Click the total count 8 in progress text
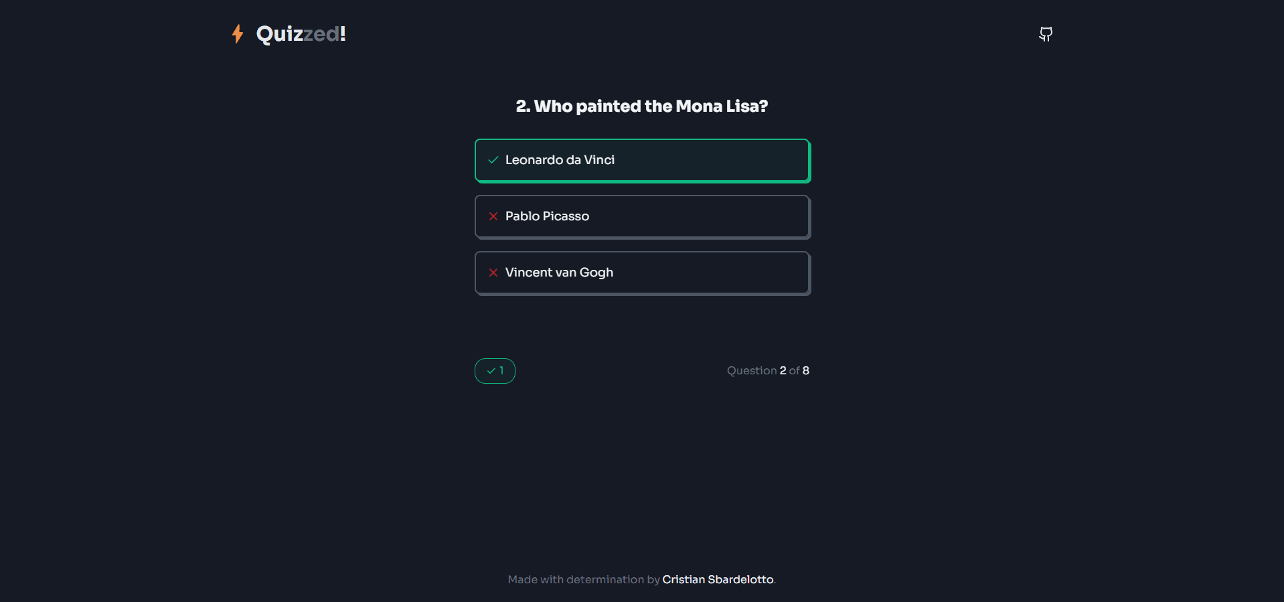 [x=806, y=371]
